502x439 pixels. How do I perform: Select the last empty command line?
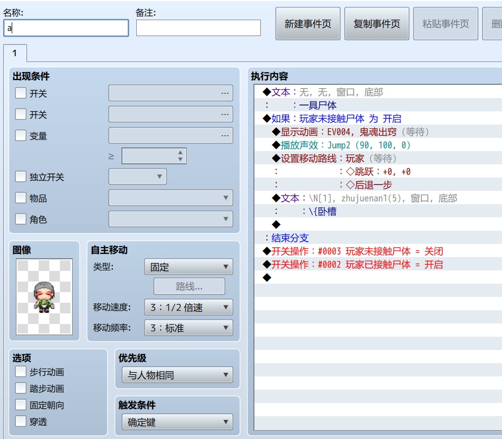(378, 278)
